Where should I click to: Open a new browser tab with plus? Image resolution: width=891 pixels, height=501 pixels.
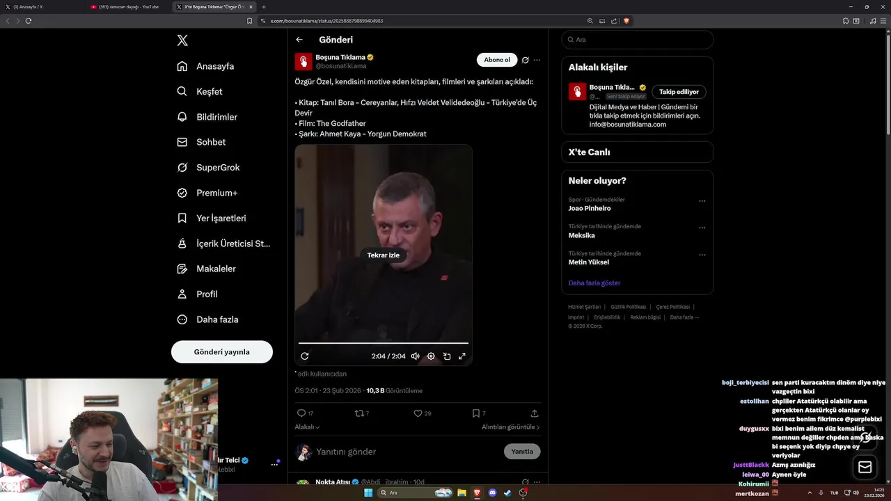[264, 7]
